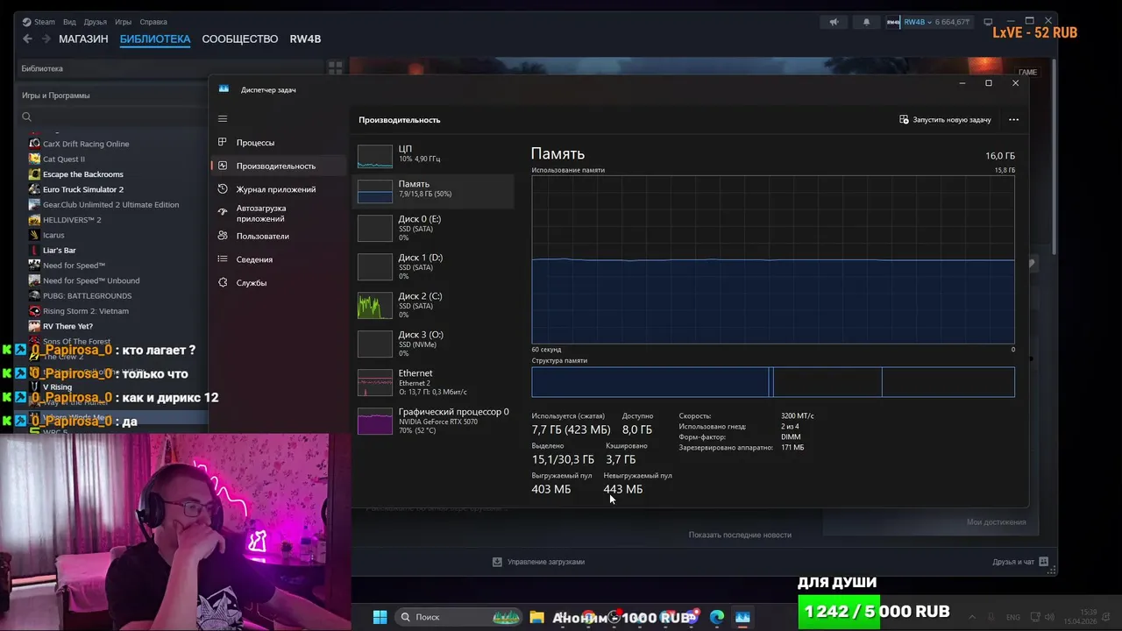Image resolution: width=1122 pixels, height=631 pixels.
Task: Select CarX Drift Racing Online in library
Action: 86,144
